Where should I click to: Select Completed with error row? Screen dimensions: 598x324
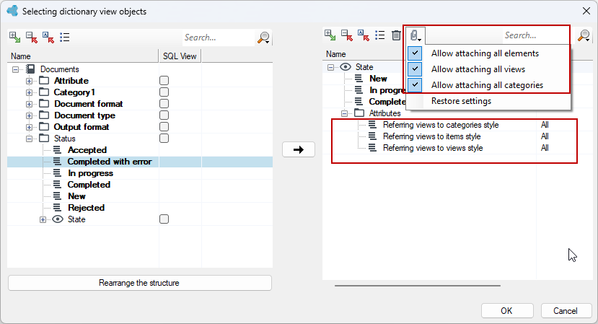(x=140, y=162)
